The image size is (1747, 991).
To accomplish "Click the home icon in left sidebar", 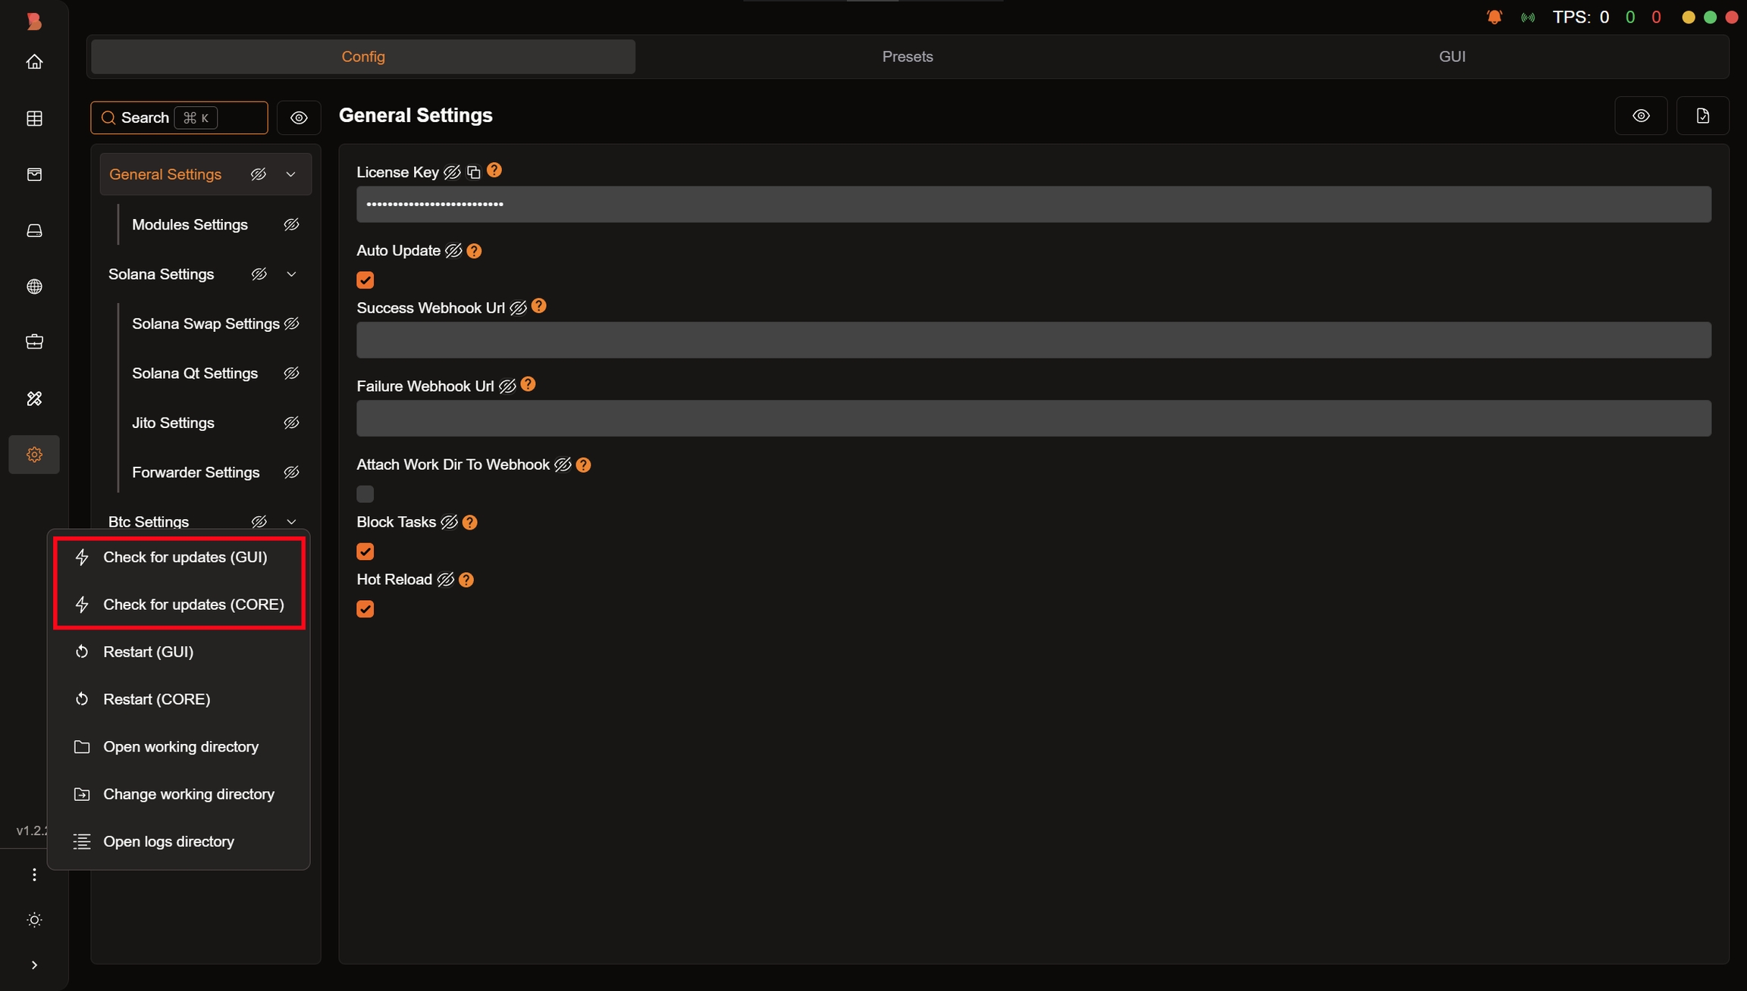I will pos(34,62).
